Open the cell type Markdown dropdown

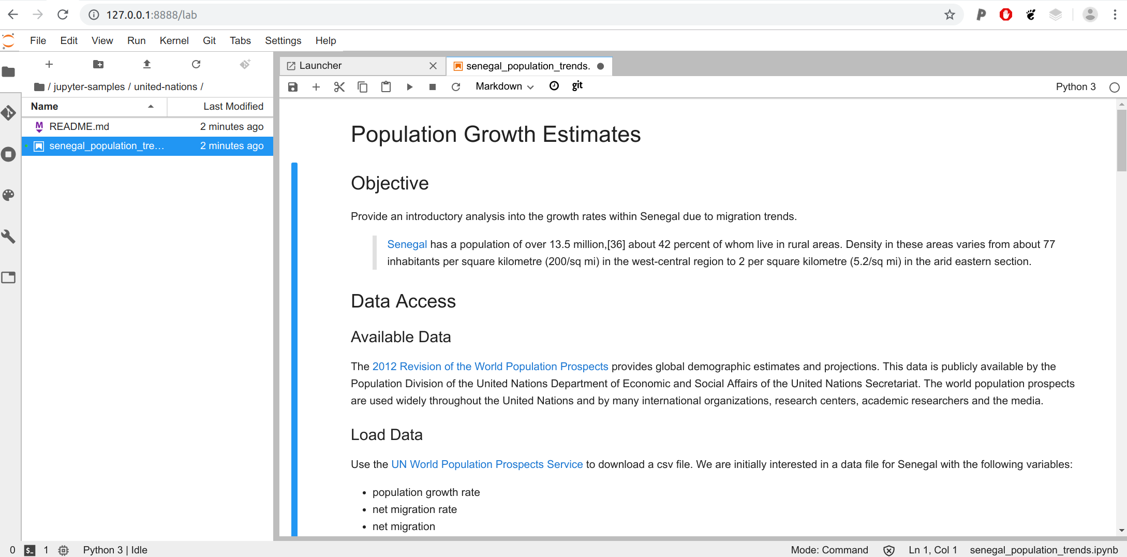(x=505, y=86)
